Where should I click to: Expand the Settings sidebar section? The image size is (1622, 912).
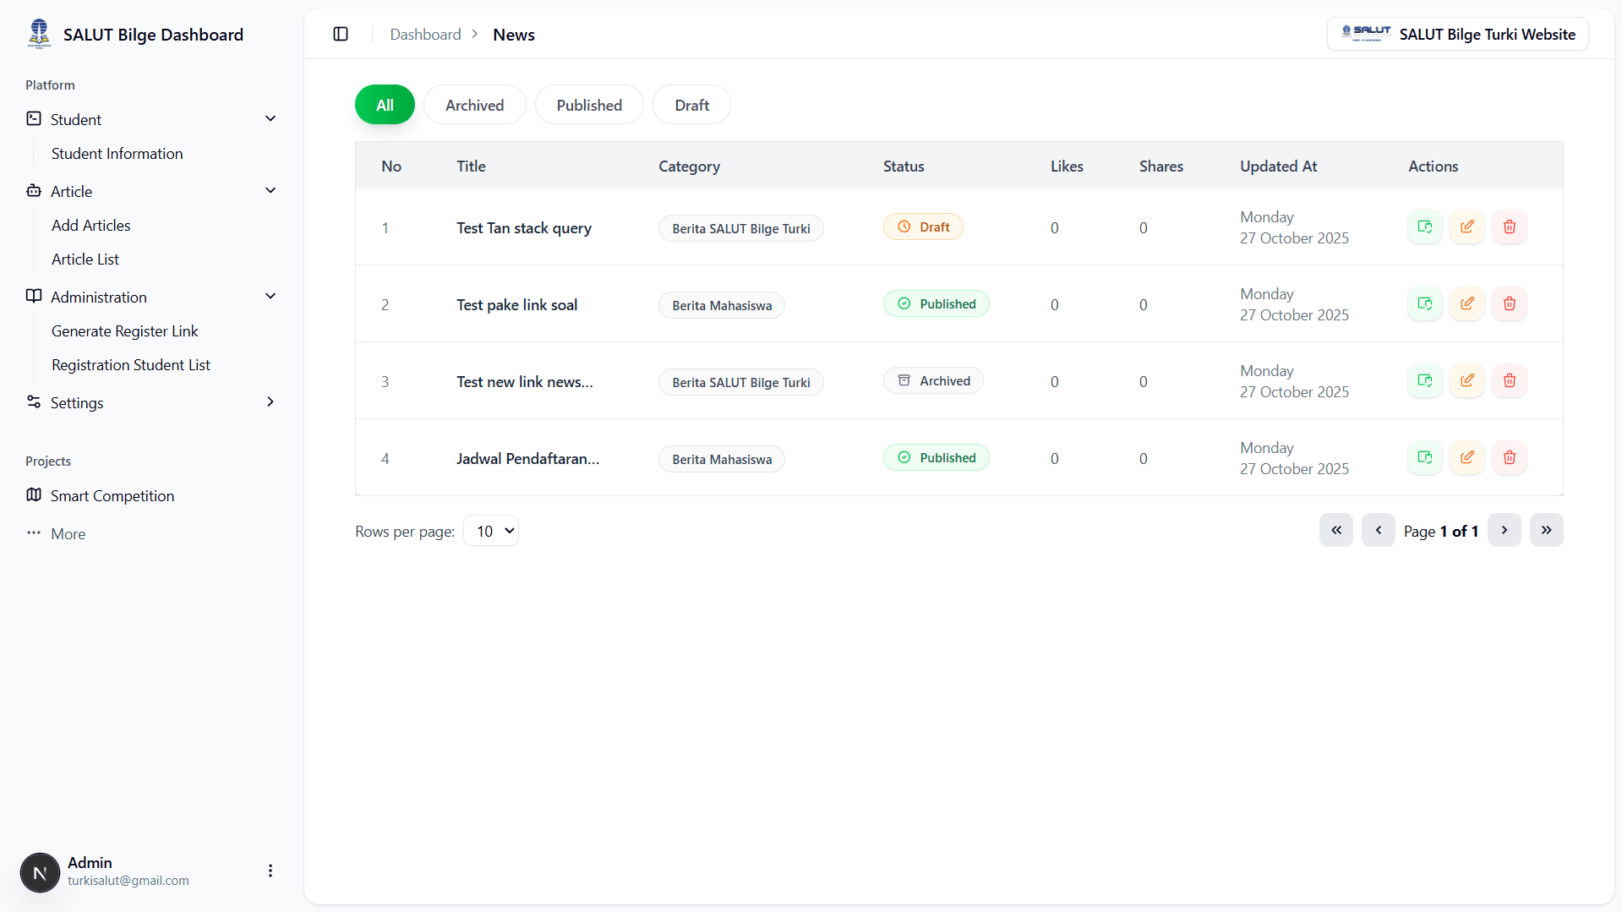pyautogui.click(x=270, y=402)
